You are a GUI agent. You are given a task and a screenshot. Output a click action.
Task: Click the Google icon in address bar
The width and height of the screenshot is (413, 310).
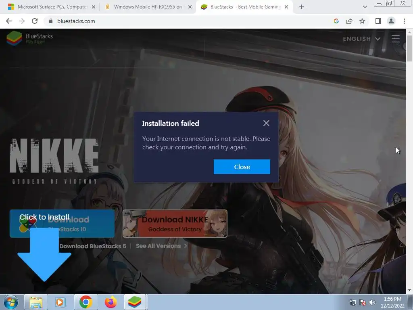(x=336, y=21)
